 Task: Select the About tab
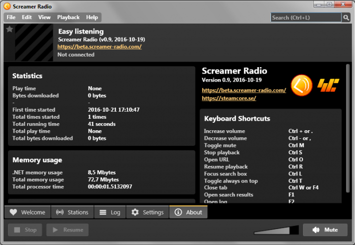188,212
